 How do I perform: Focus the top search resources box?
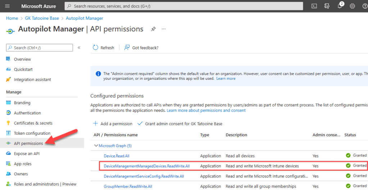(184, 6)
